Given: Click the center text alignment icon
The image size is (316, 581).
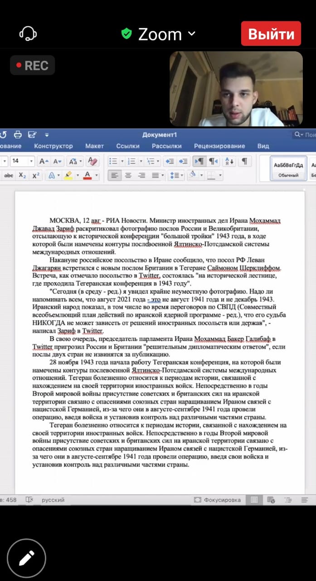Looking at the screenshot, I should coord(128,175).
